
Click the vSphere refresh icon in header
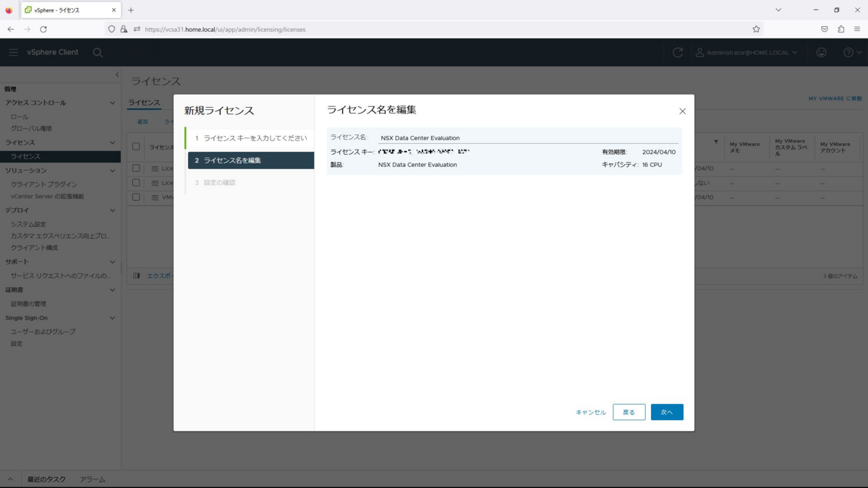678,53
